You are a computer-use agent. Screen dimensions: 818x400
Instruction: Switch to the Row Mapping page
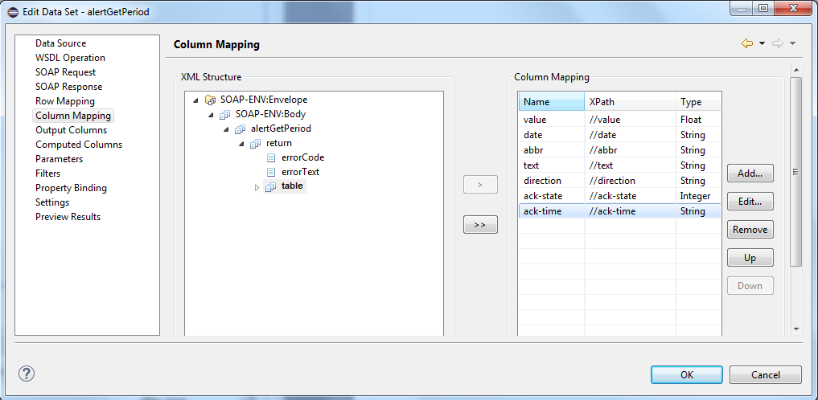pyautogui.click(x=64, y=101)
